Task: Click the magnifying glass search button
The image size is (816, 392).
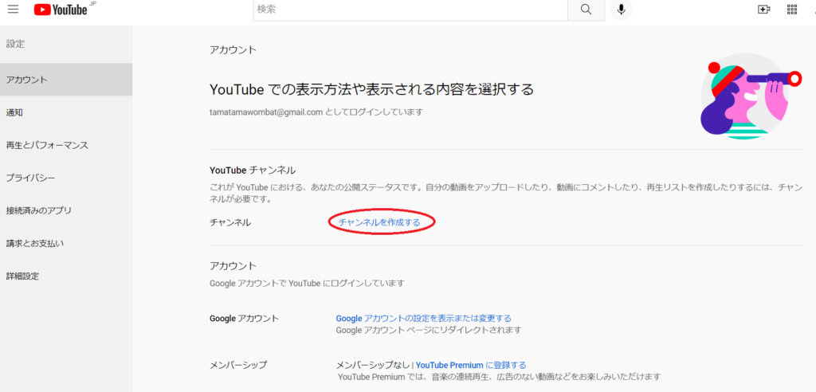Action: (x=586, y=10)
